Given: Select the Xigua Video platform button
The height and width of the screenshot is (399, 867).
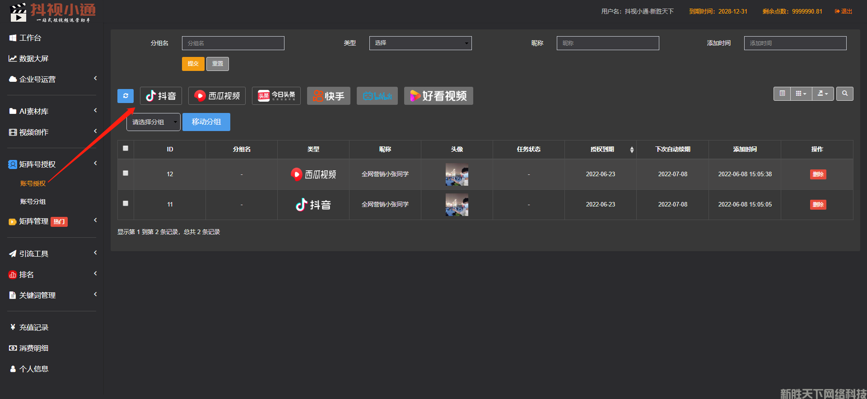Looking at the screenshot, I should 217,96.
